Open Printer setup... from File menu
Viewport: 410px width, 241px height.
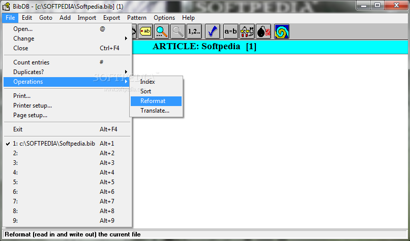(67, 106)
